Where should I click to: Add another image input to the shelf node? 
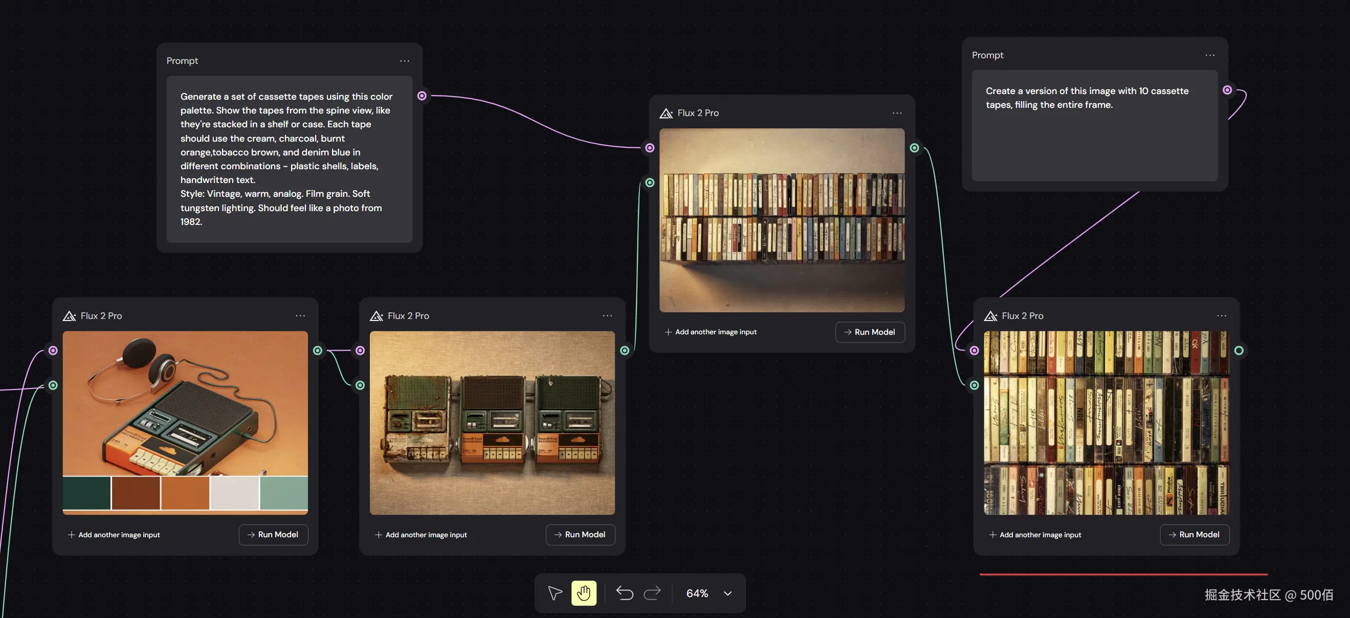click(x=711, y=332)
